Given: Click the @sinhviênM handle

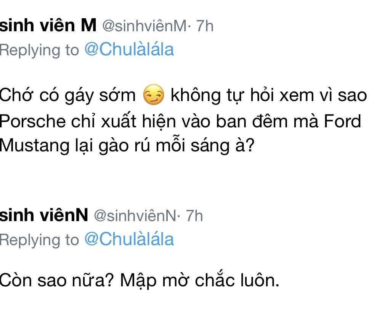Looking at the screenshot, I should (144, 26).
